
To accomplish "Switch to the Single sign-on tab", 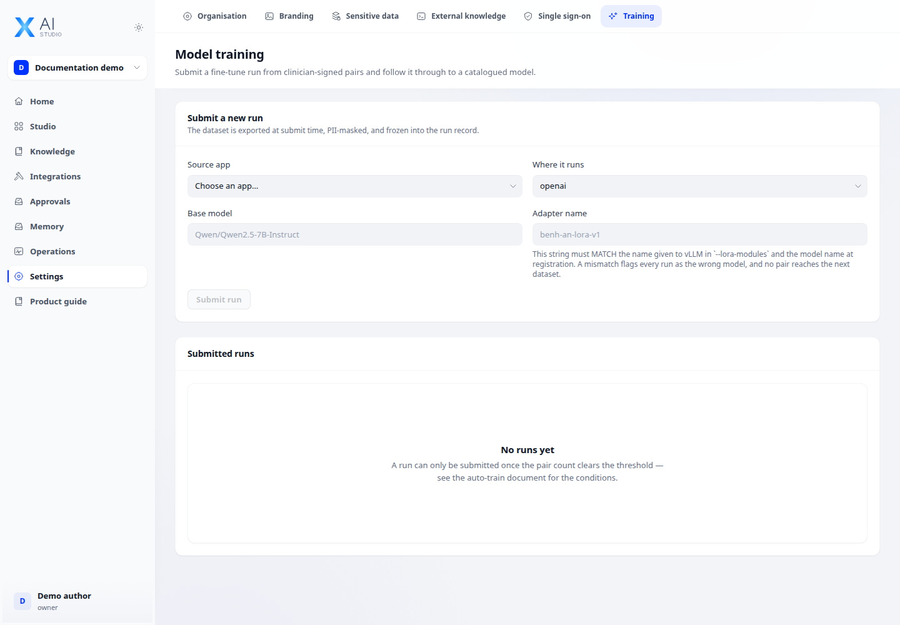I will [557, 16].
